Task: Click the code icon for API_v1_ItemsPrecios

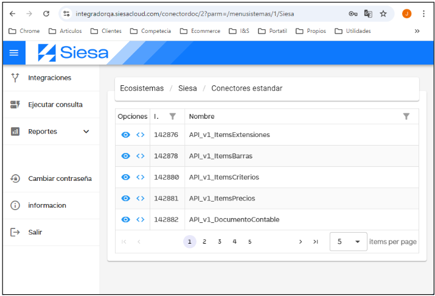Action: 141,198
